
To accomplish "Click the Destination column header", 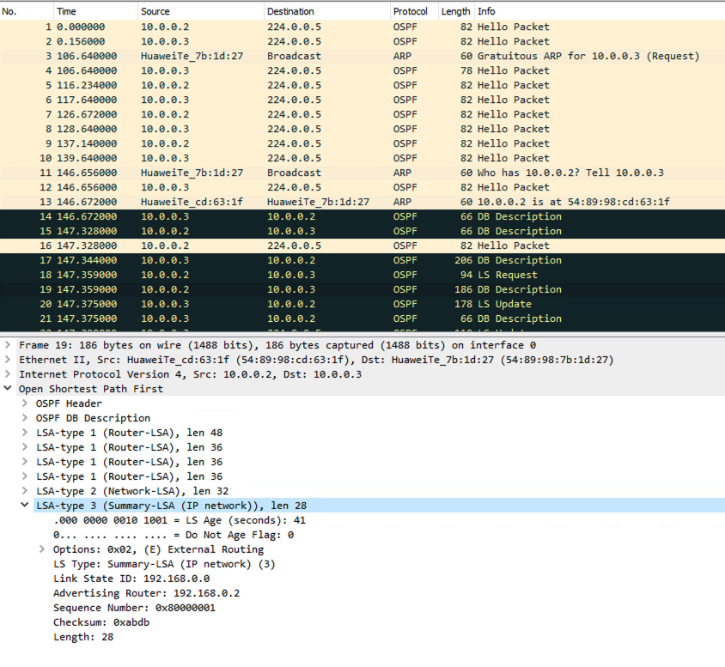I will (x=327, y=11).
